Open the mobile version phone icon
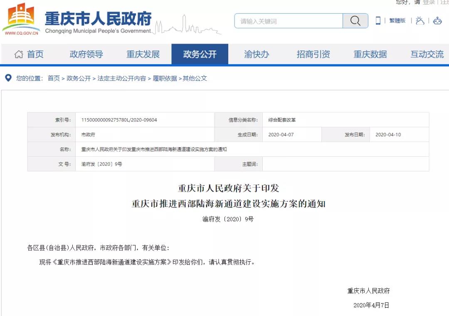449x316 pixels. [x=378, y=21]
